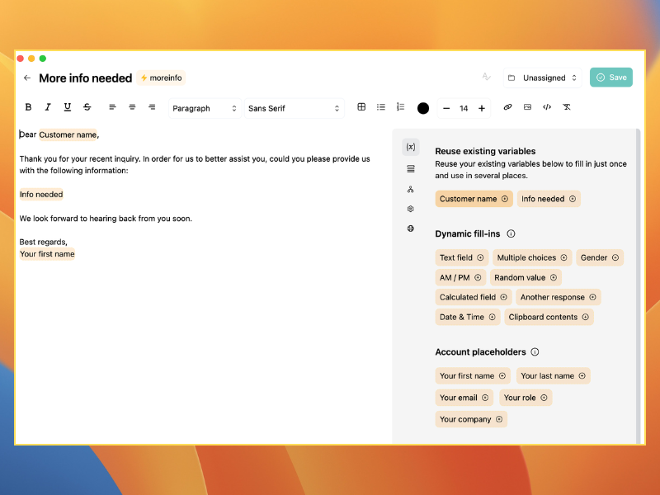Screen dimensions: 660x495
Task: Add a Gender fill-in
Action: [x=600, y=257]
